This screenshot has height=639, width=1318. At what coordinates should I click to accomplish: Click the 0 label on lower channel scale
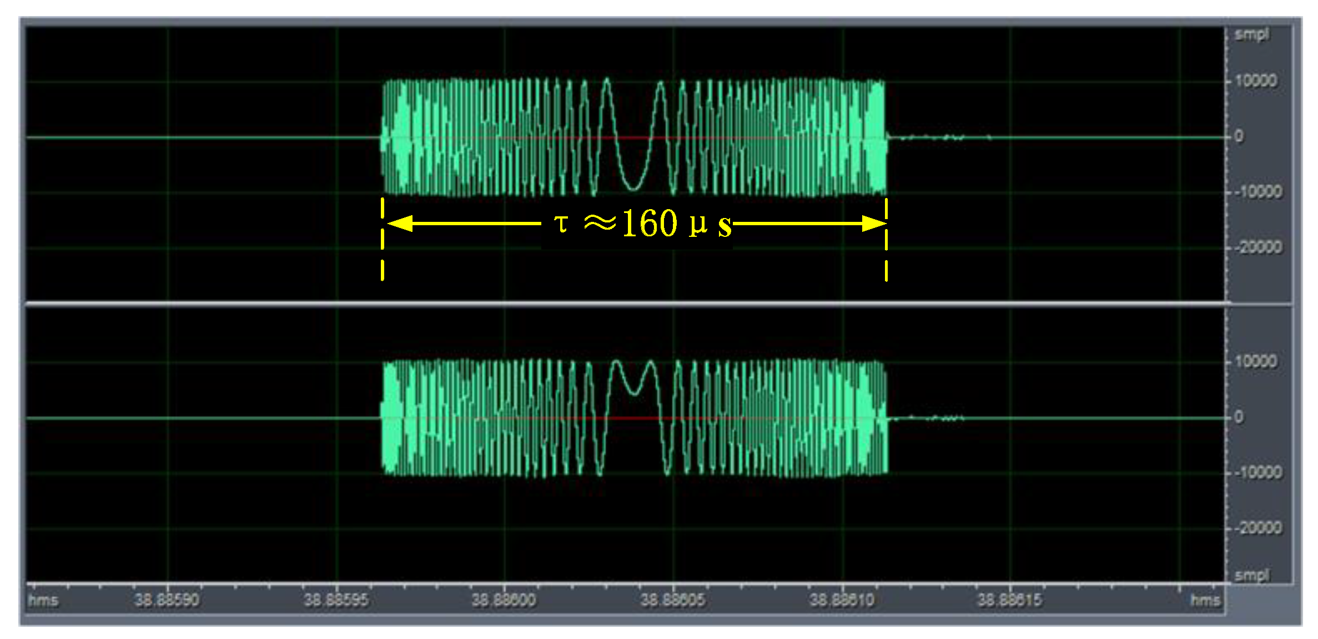[x=1239, y=417]
